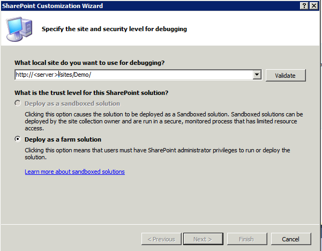
Task: Select Deploy as a farm solution radio
Action: click(18, 139)
